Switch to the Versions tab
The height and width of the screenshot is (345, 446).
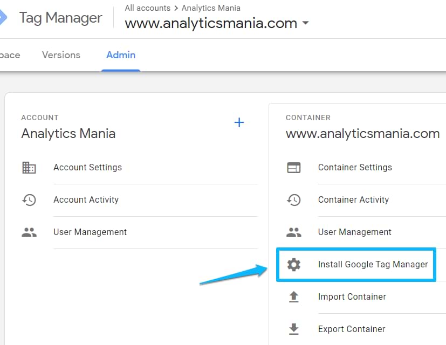click(x=60, y=54)
